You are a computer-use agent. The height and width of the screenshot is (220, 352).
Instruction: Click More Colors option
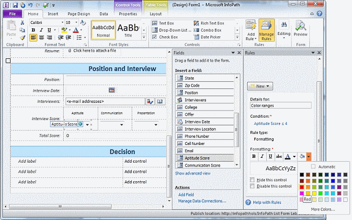(323, 209)
